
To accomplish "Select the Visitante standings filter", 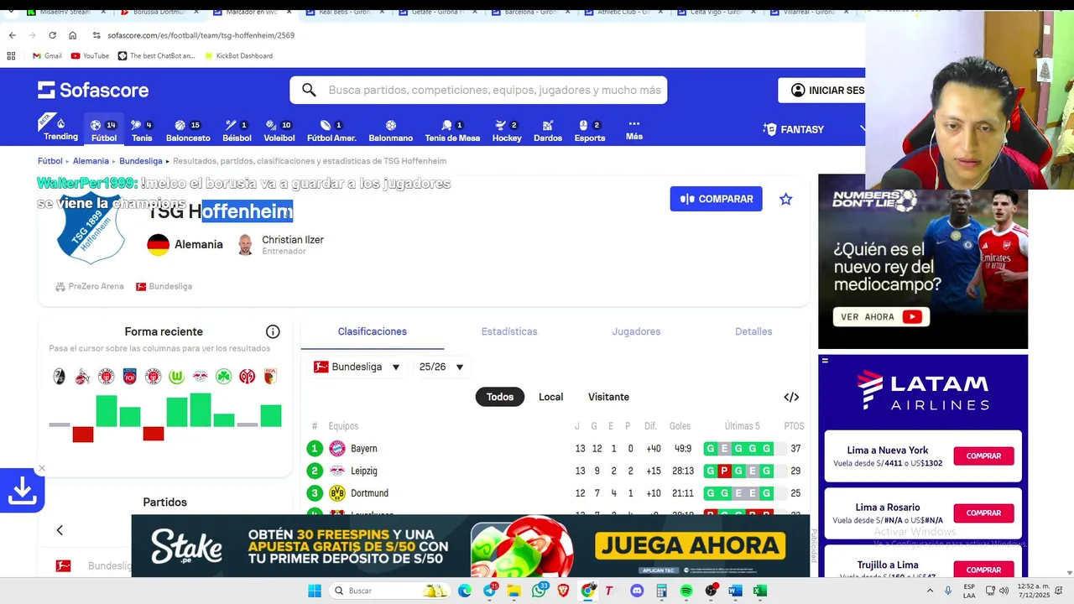I will [x=608, y=397].
